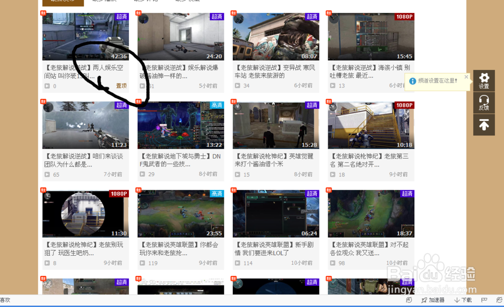Click play-count icon beside 98
The width and height of the screenshot is (504, 307).
tap(333, 263)
